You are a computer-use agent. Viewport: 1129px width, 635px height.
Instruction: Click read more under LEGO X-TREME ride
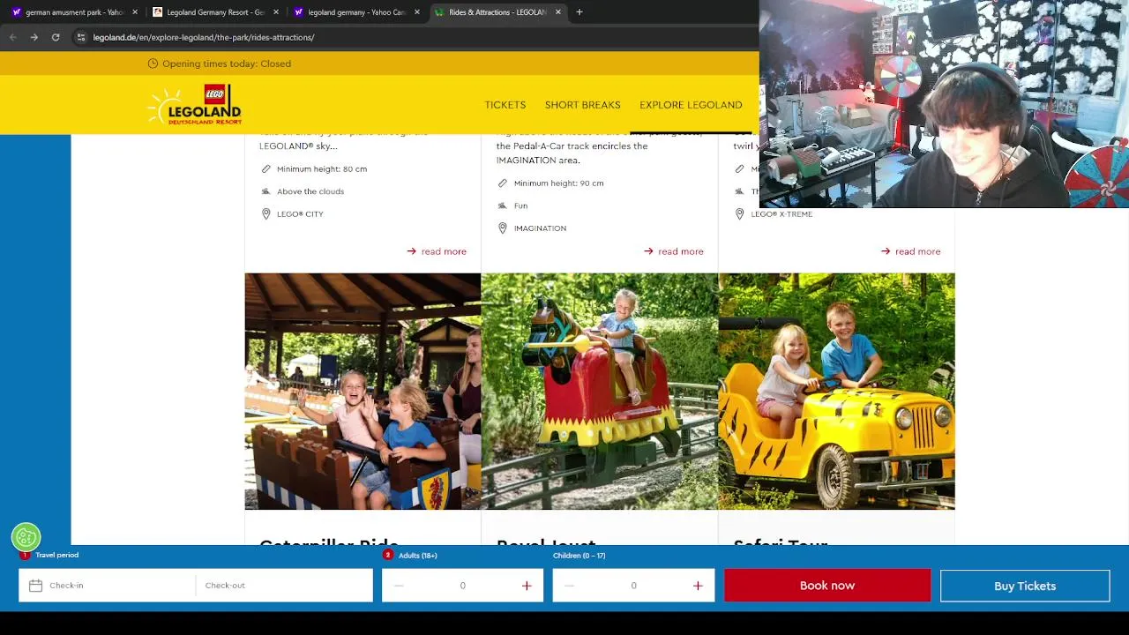click(x=910, y=251)
